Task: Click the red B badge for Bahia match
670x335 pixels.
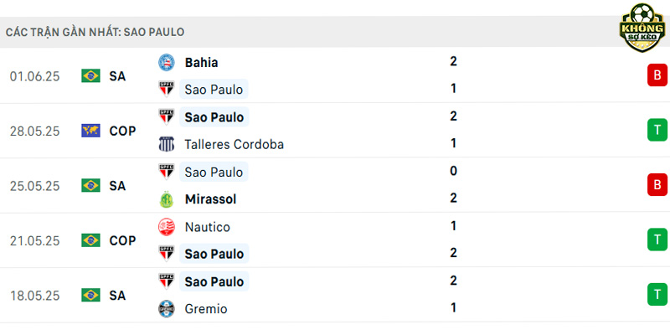Action: tap(657, 75)
